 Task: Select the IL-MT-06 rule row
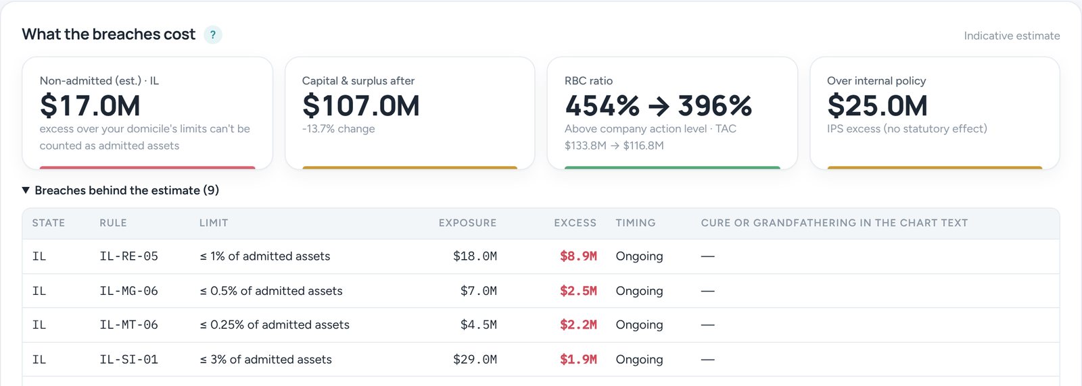[541, 325]
